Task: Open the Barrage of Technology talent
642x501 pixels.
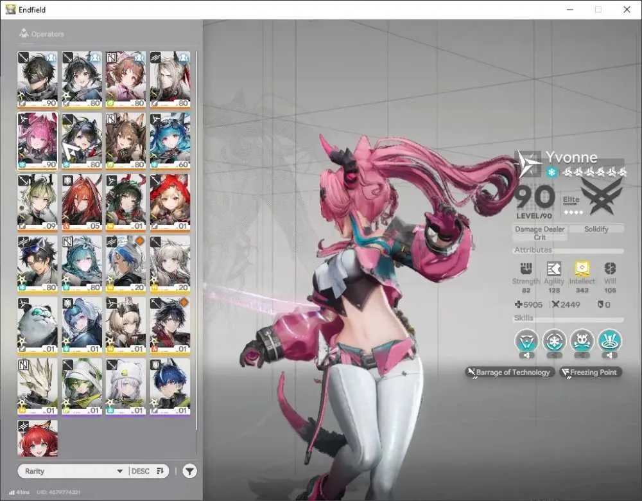Action: coord(510,372)
